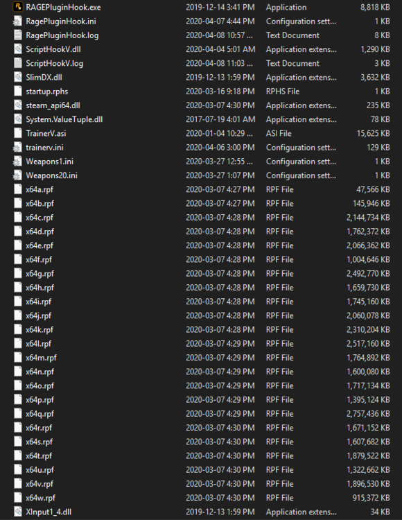
Task: Click the size value 2,517,160 KB
Action: tap(368, 344)
